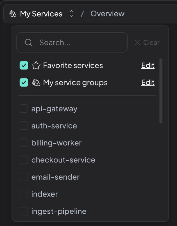
Task: Click the auth-service label text
Action: click(54, 126)
